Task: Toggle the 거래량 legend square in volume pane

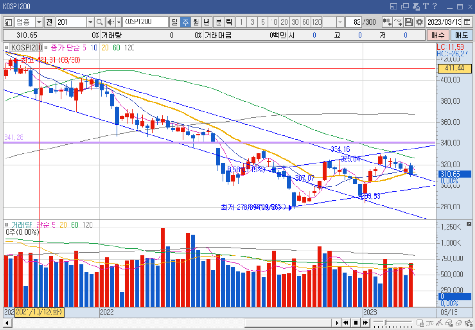Action: [7, 225]
